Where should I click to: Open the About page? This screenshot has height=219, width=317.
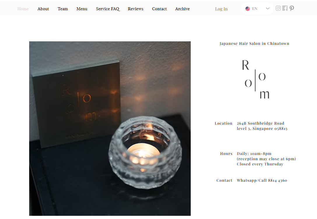(43, 9)
